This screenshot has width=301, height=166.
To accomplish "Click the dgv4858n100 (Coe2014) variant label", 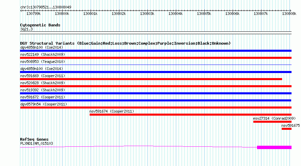I will [42, 47].
